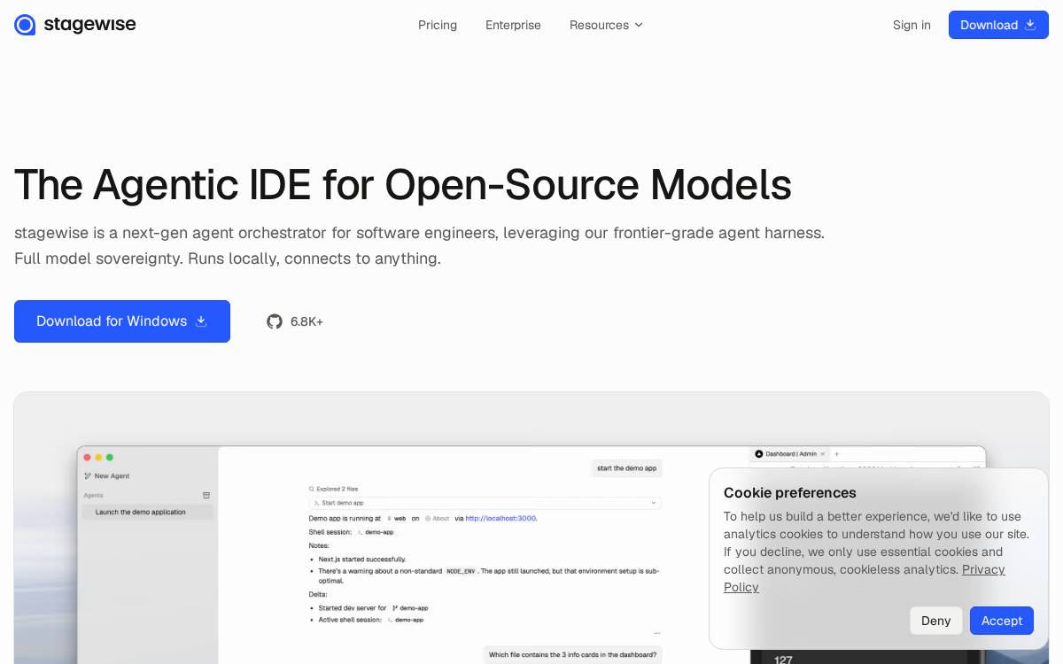Image resolution: width=1063 pixels, height=664 pixels.
Task: Click the 'About' chip in demo reply
Action: [x=437, y=518]
